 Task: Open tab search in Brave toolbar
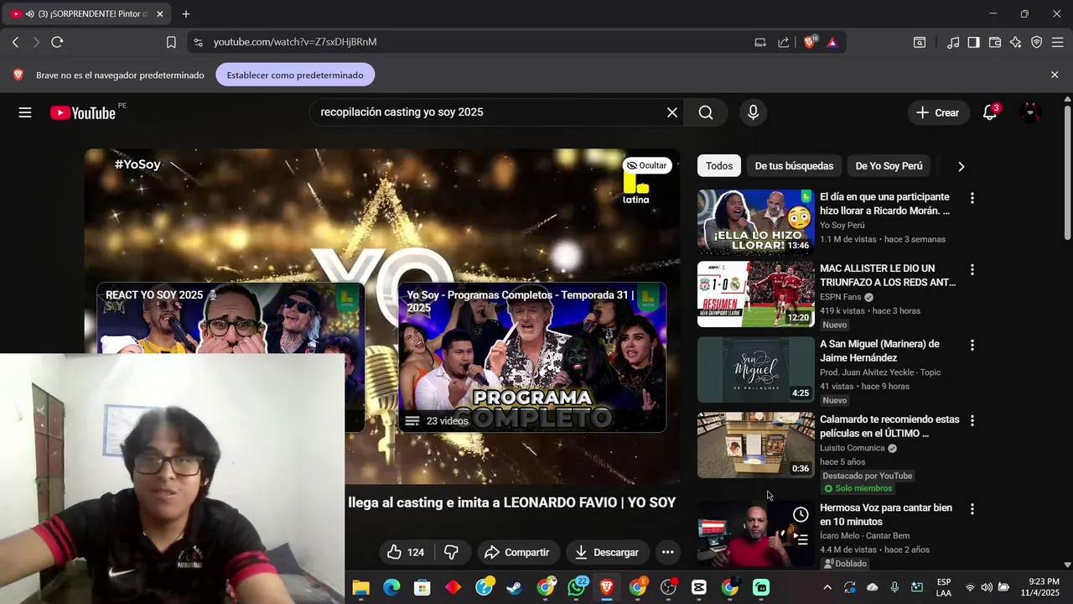[920, 42]
